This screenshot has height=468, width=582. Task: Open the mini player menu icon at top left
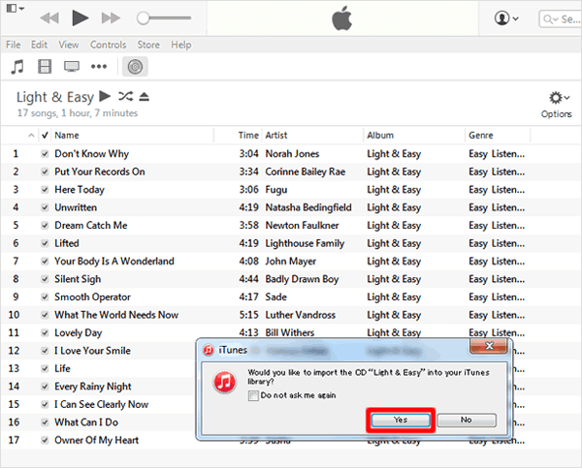click(16, 8)
